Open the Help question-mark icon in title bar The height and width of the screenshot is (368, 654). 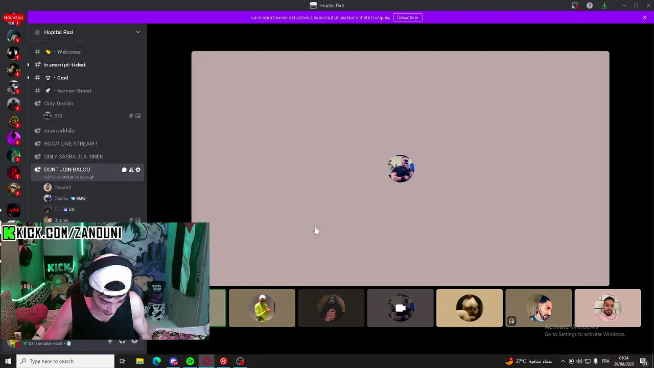click(590, 6)
